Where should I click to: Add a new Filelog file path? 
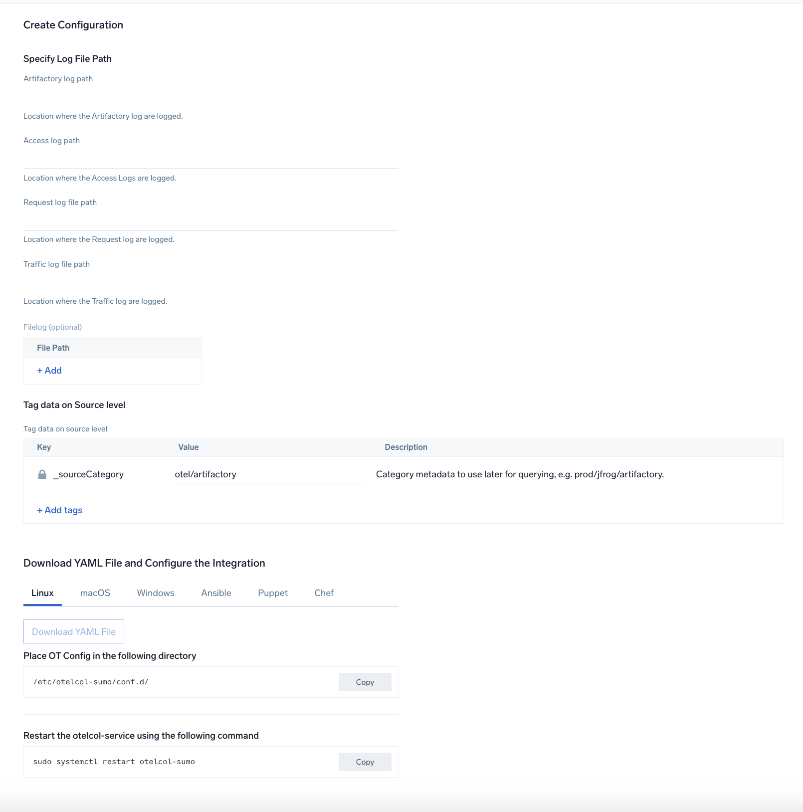tap(49, 371)
